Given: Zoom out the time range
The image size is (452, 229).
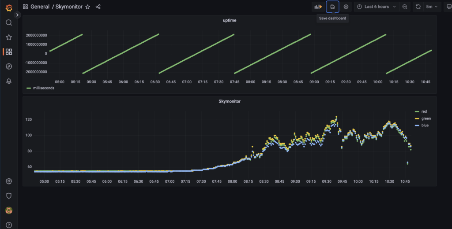Looking at the screenshot, I should 405,7.
